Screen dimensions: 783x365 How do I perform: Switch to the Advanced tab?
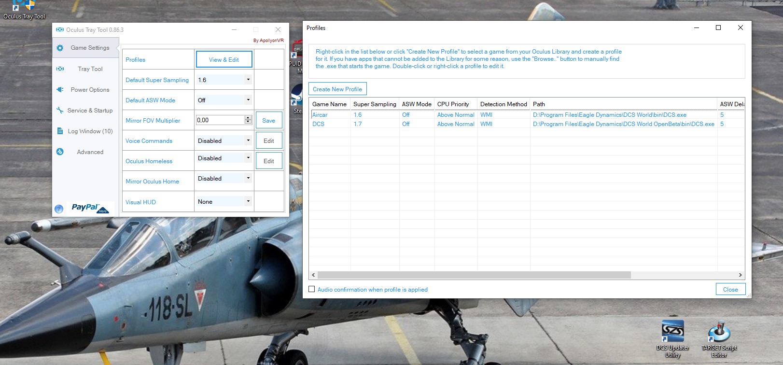pos(85,152)
